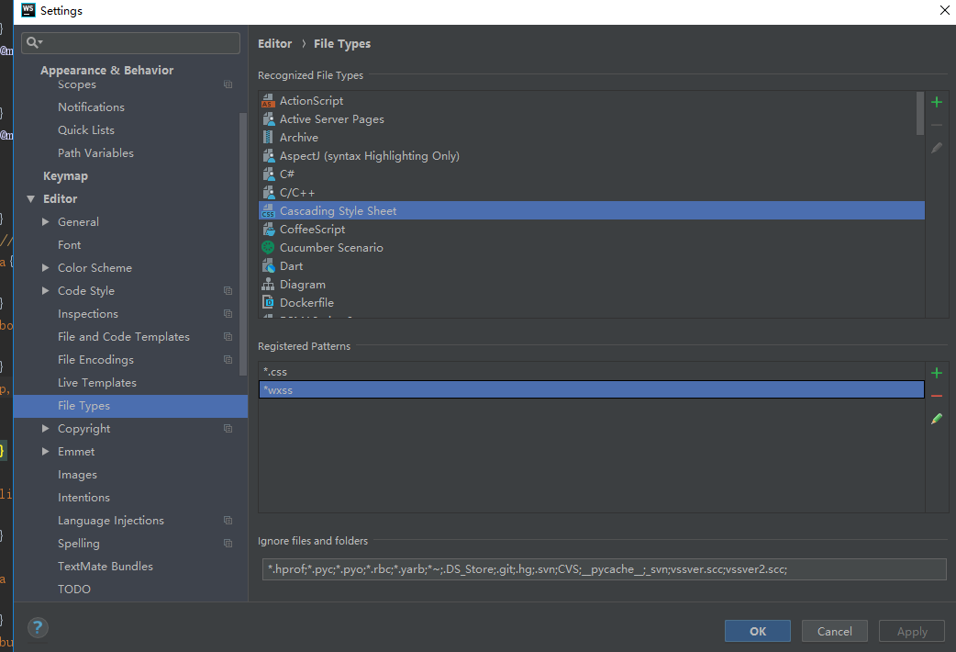
Task: Focus the settings search field
Action: point(130,43)
